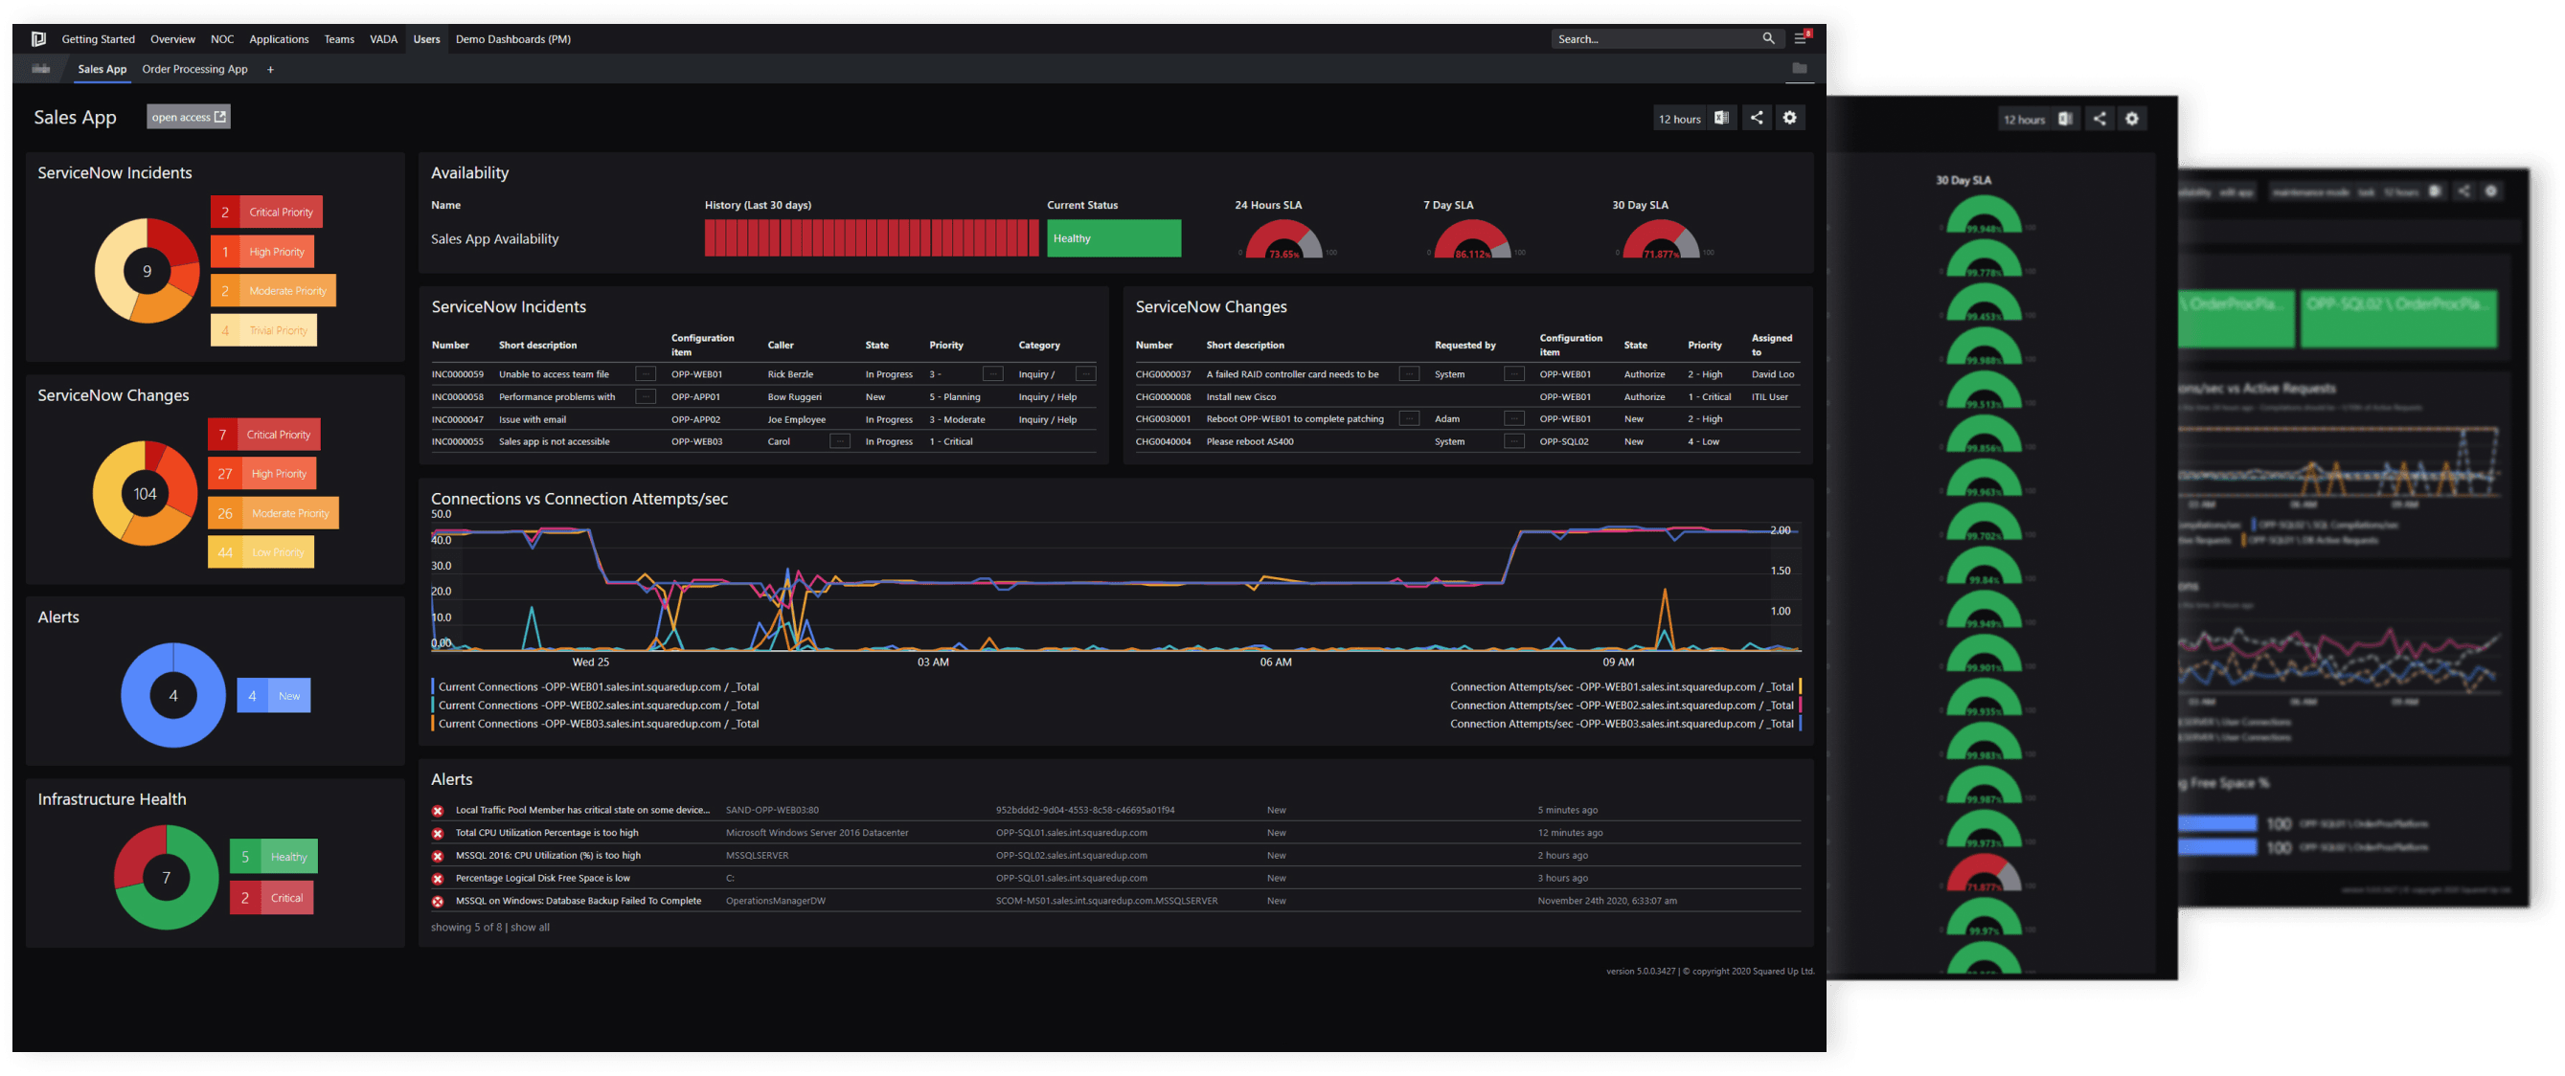Expand ellipsis next to caller Carol

tap(839, 442)
